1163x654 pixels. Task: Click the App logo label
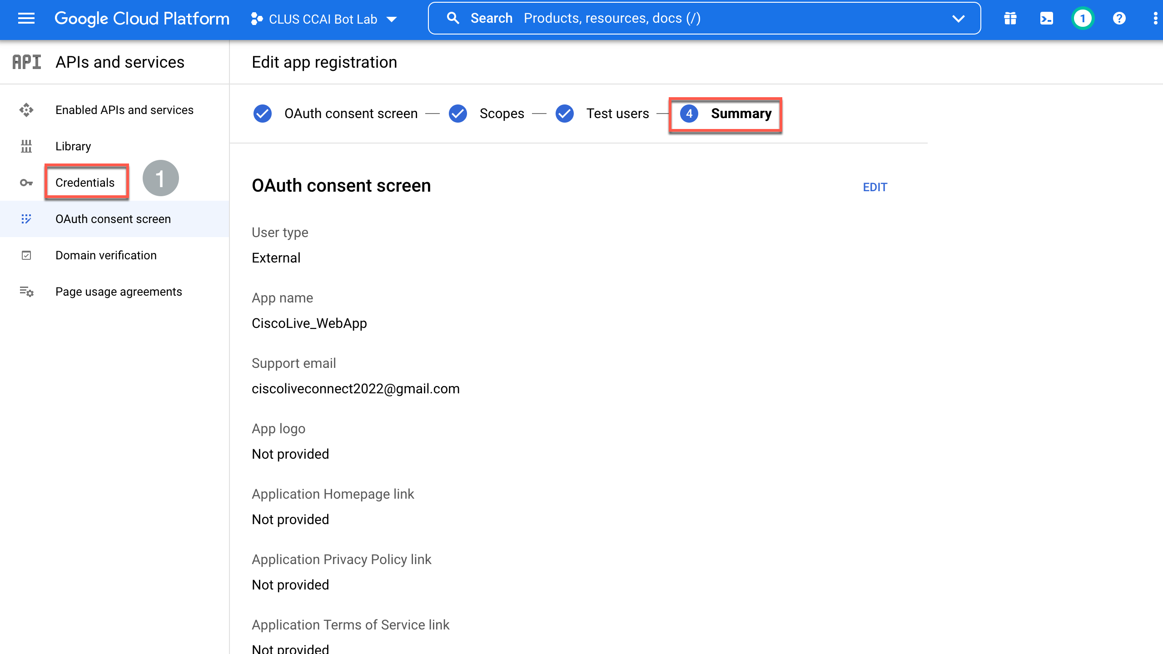click(x=278, y=429)
